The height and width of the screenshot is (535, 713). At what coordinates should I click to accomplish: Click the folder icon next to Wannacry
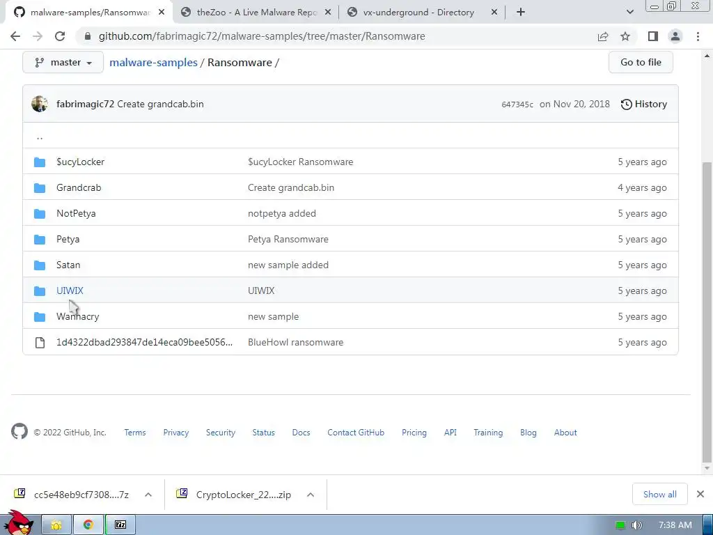pos(40,317)
